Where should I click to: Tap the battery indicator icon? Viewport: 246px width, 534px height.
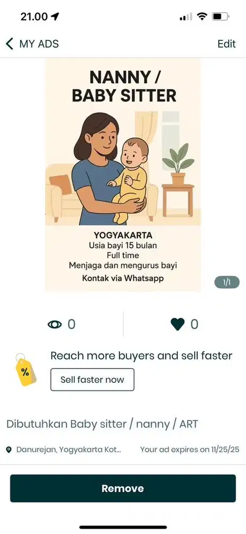[x=221, y=17]
